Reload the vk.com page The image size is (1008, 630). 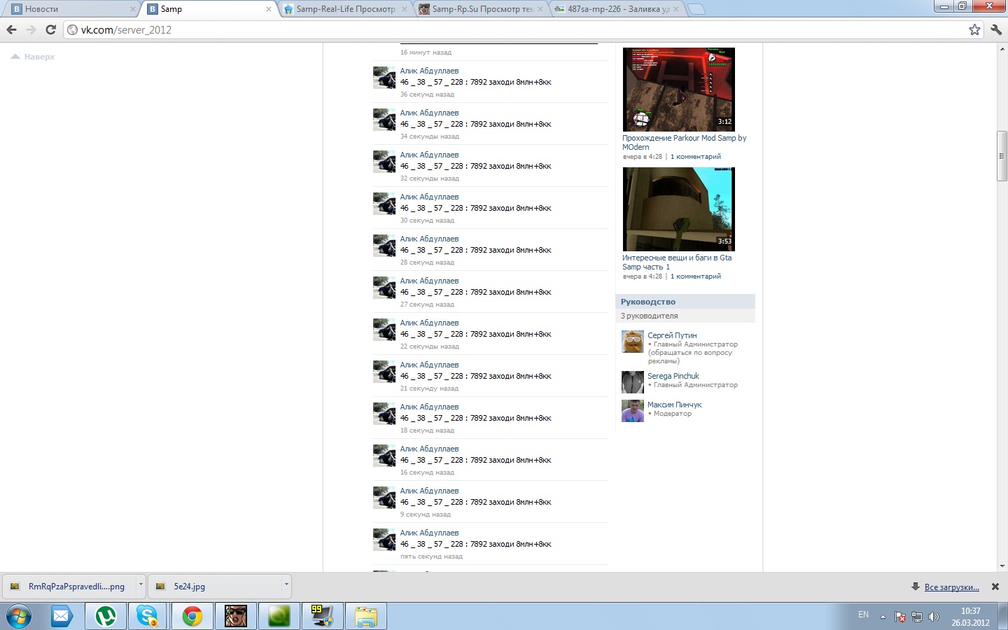coord(50,29)
